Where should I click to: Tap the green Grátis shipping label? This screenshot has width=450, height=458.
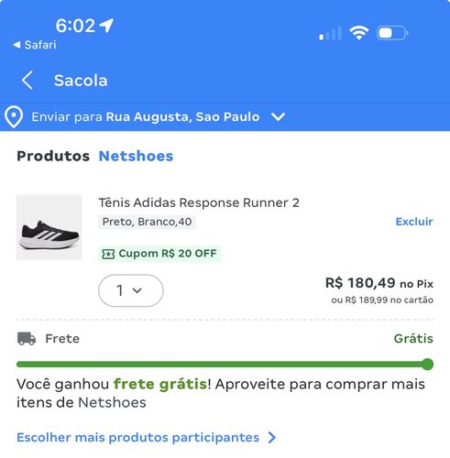(413, 339)
